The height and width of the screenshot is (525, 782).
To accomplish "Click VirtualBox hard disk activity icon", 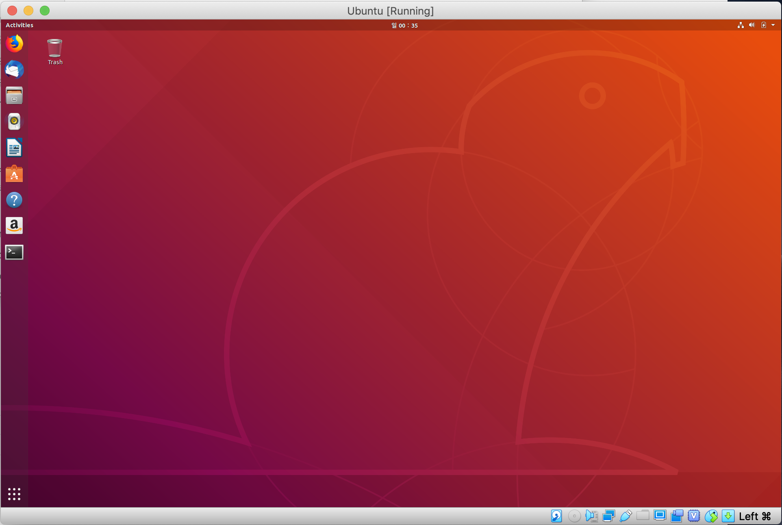I will click(x=556, y=516).
